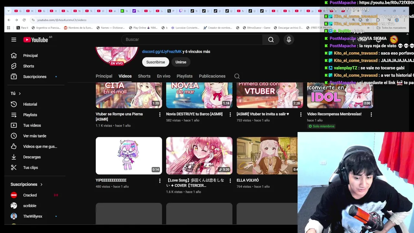Click the ELLA VOLVIÓ video title
Image resolution: width=414 pixels, height=233 pixels.
point(248,180)
